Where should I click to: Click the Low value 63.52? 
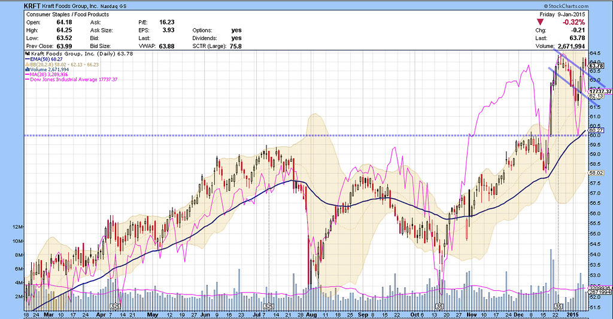click(x=64, y=38)
